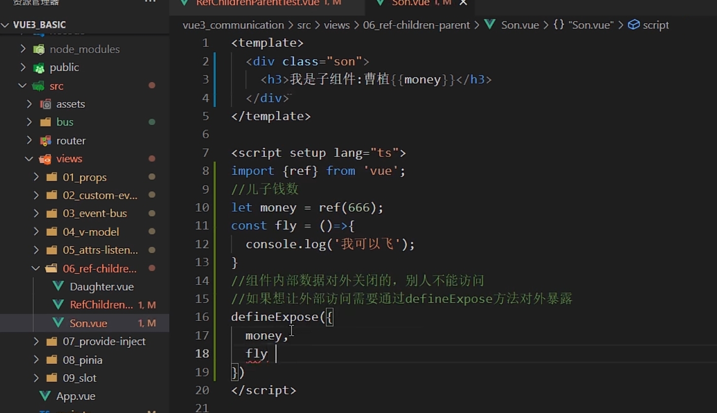Click the src folder icon
Viewport: 717px width, 413px height.
(x=38, y=86)
